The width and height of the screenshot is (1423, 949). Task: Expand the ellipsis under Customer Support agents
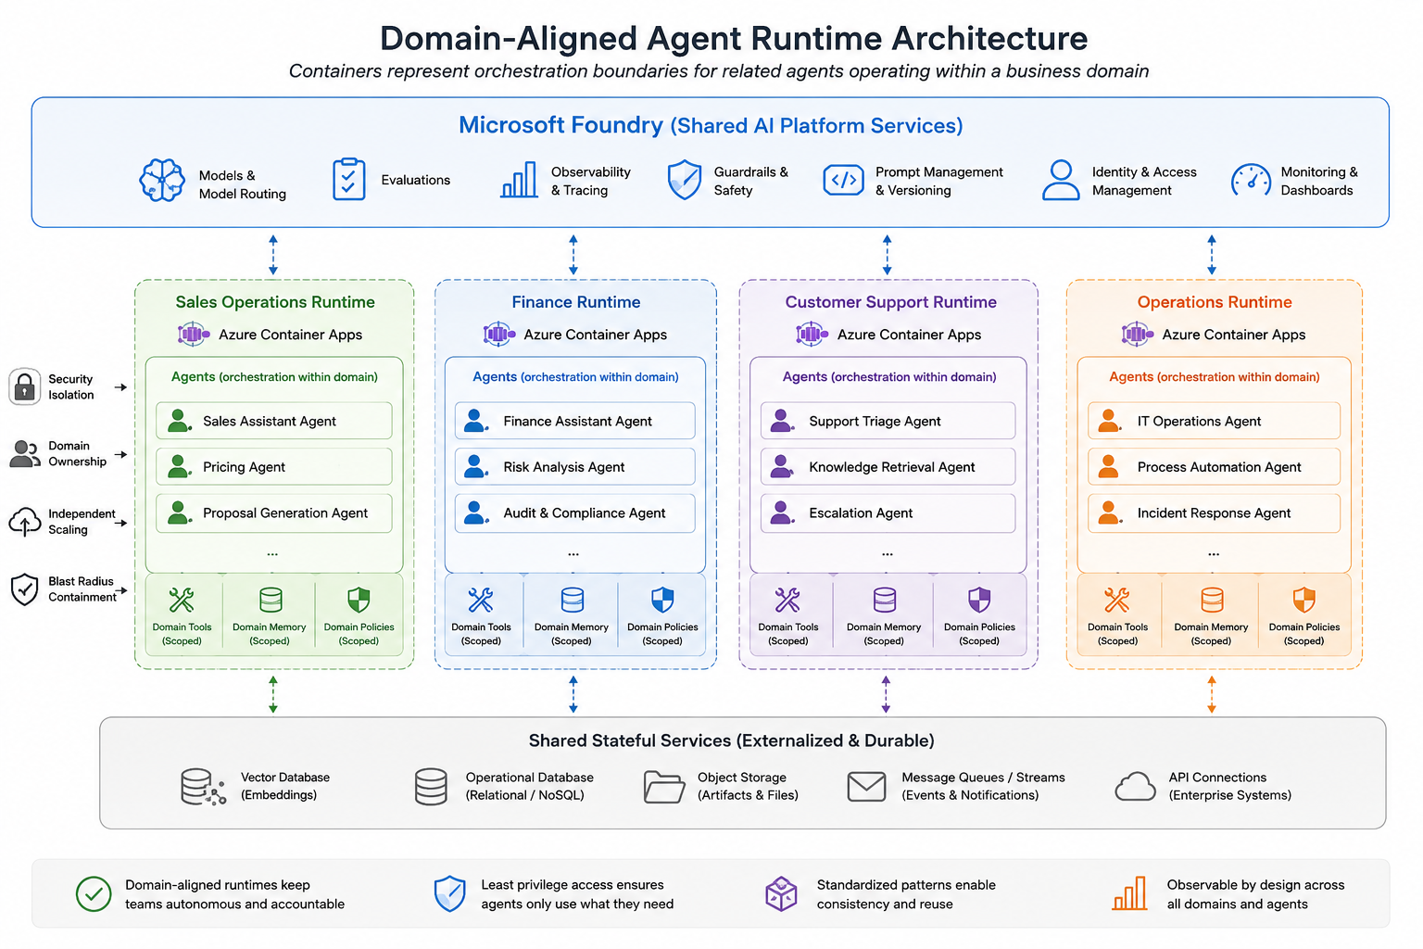[x=888, y=553]
